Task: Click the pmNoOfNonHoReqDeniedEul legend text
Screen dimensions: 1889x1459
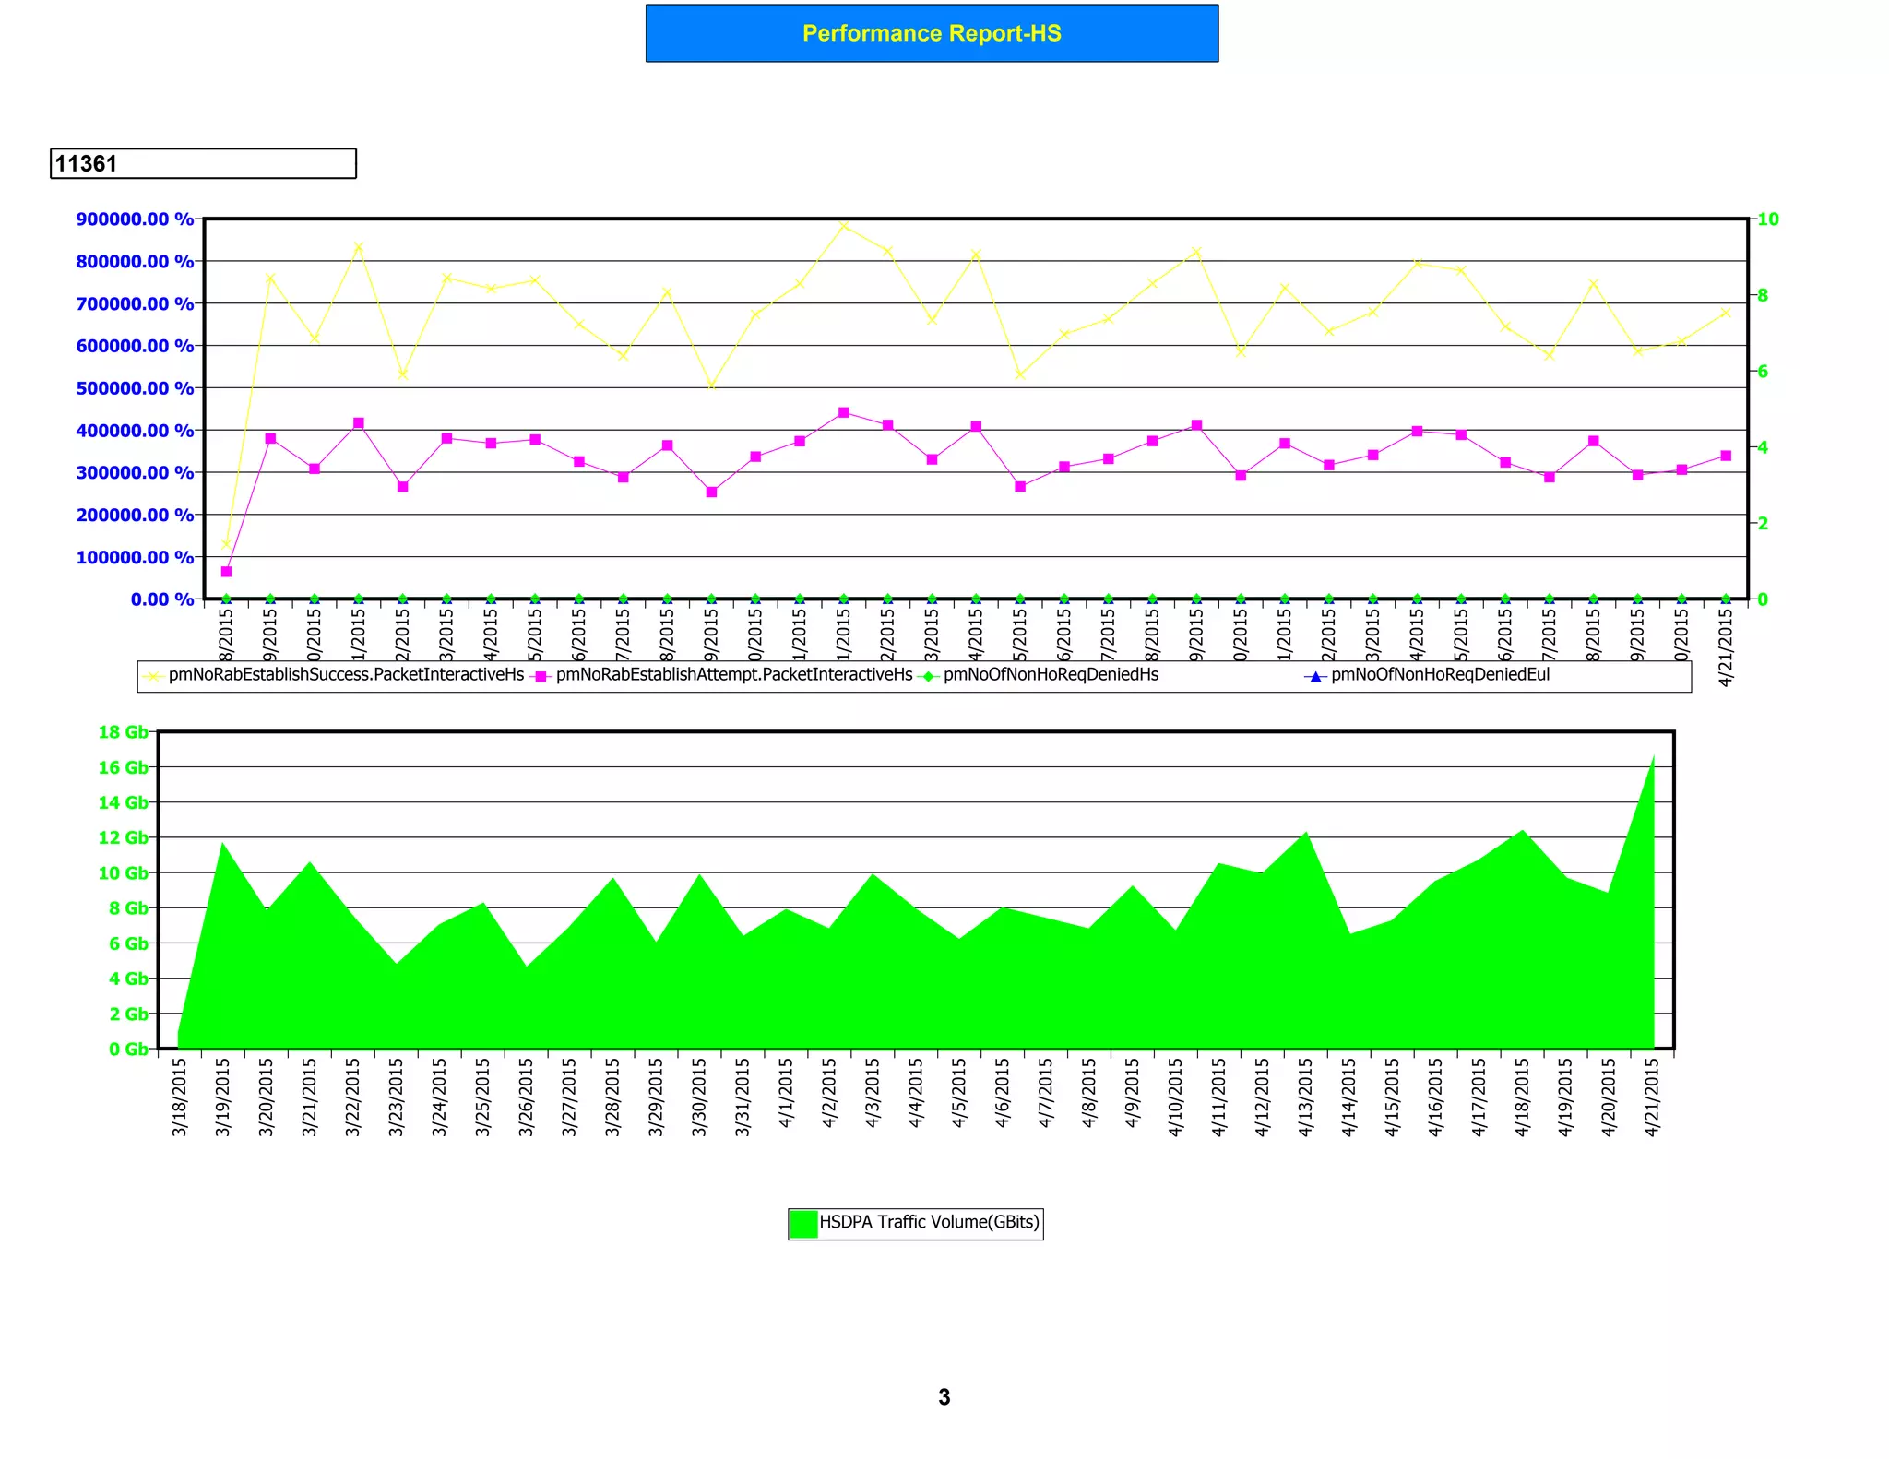Action: pos(1440,674)
